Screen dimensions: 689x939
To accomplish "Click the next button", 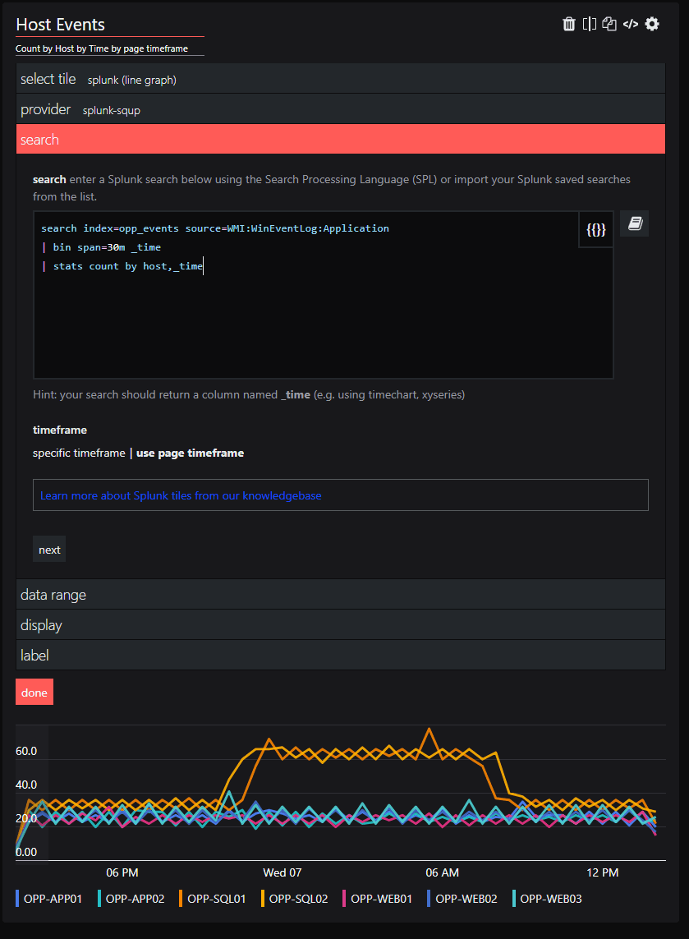I will point(48,549).
